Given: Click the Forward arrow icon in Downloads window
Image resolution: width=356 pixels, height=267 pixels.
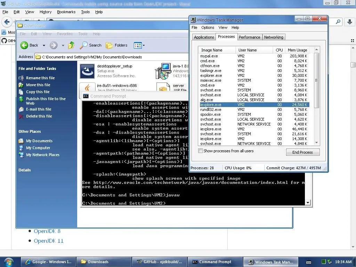Looking at the screenshot, I should tap(54, 45).
